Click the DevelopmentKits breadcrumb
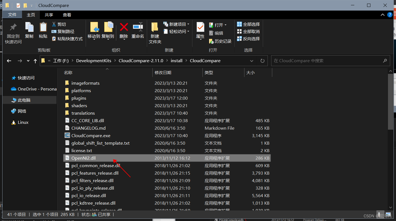This screenshot has width=396, height=221. click(x=94, y=61)
